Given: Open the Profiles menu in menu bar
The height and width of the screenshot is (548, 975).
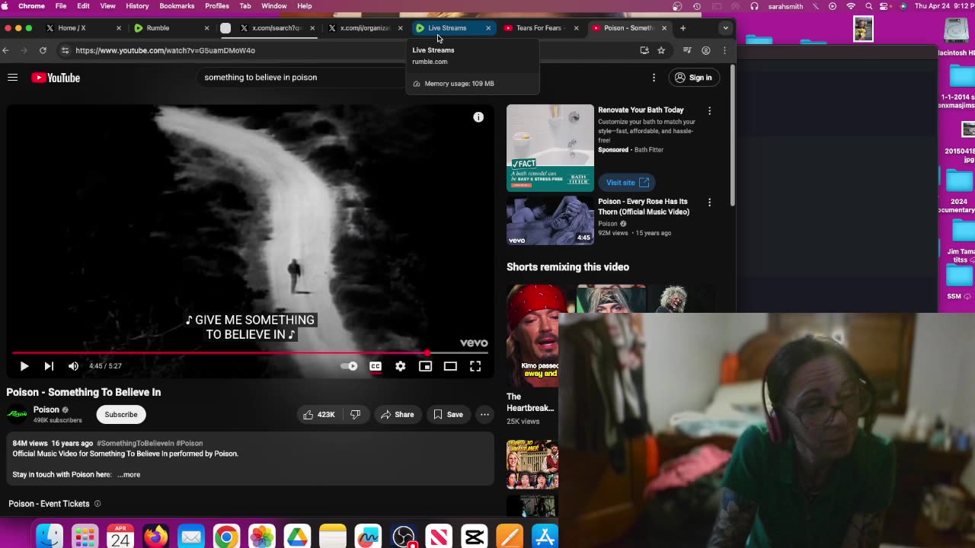Looking at the screenshot, I should (217, 6).
